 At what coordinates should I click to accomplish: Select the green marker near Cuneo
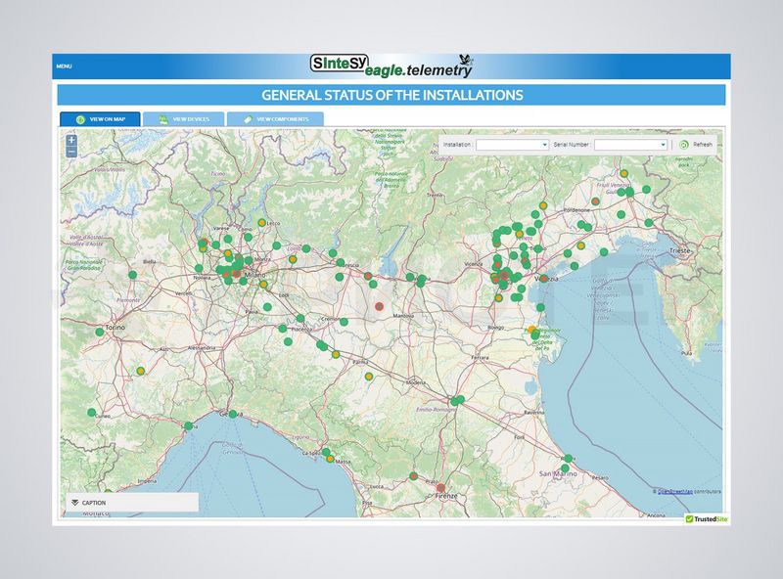(91, 413)
